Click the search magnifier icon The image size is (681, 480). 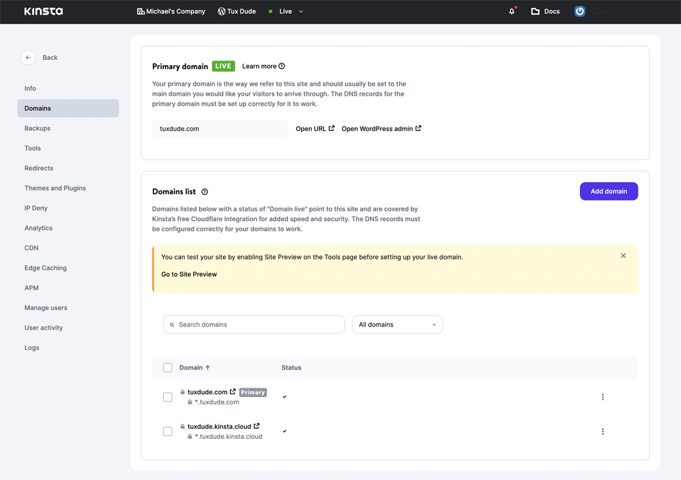click(x=172, y=325)
